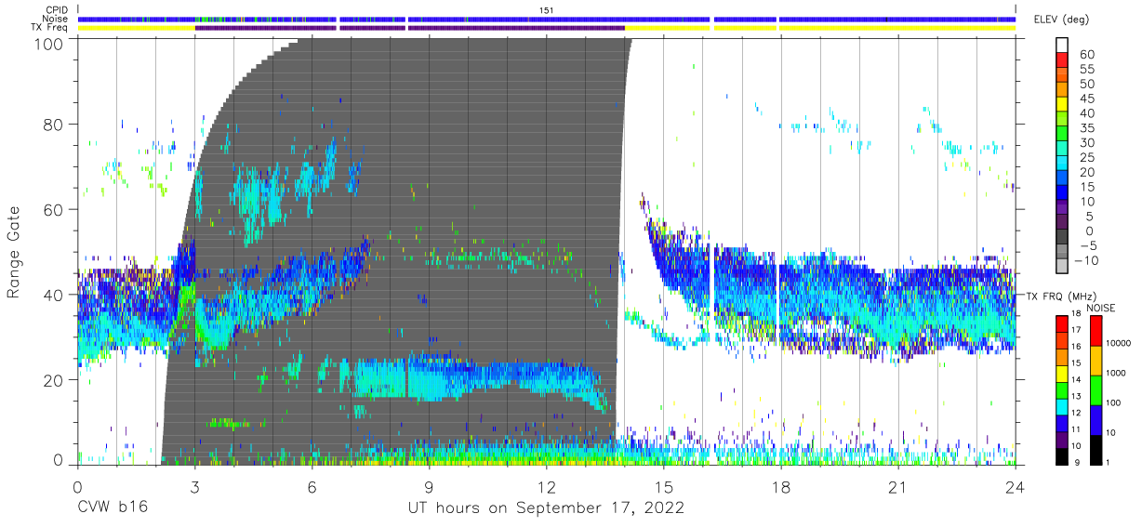Click the 12 tick on UT hours axis

click(x=547, y=487)
